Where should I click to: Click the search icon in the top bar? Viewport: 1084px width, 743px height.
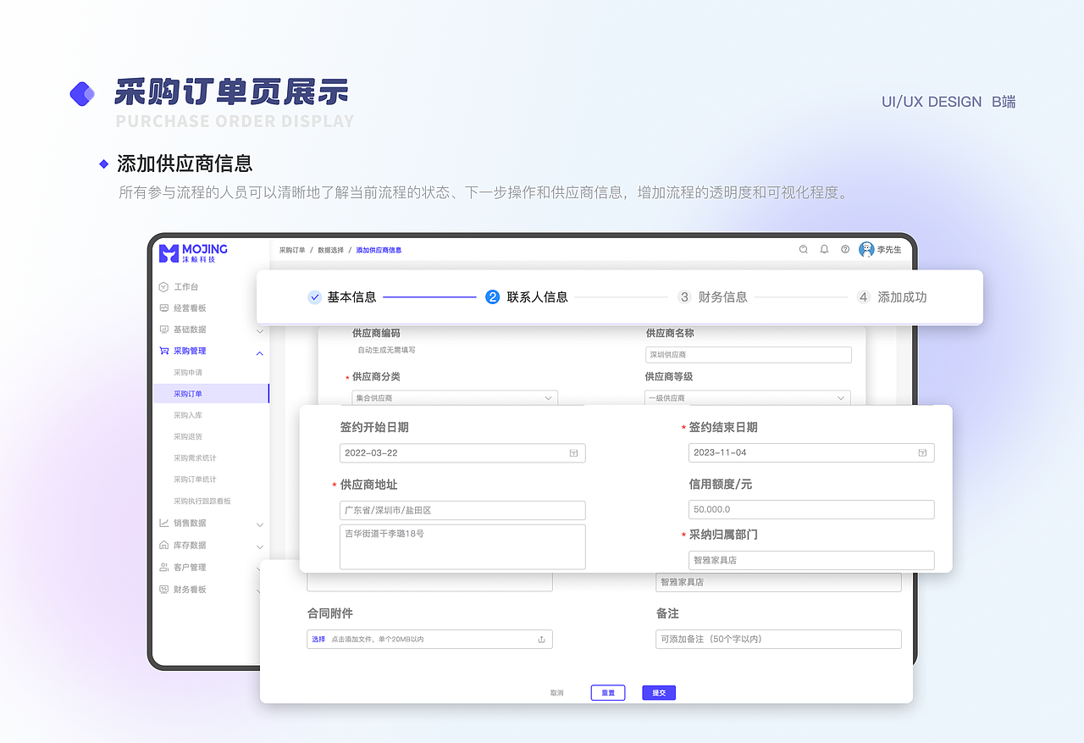[x=804, y=250]
